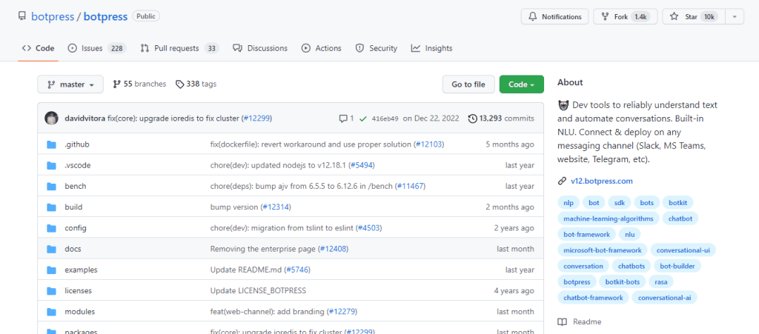Select the conversational-ai topic tag

pyautogui.click(x=664, y=298)
